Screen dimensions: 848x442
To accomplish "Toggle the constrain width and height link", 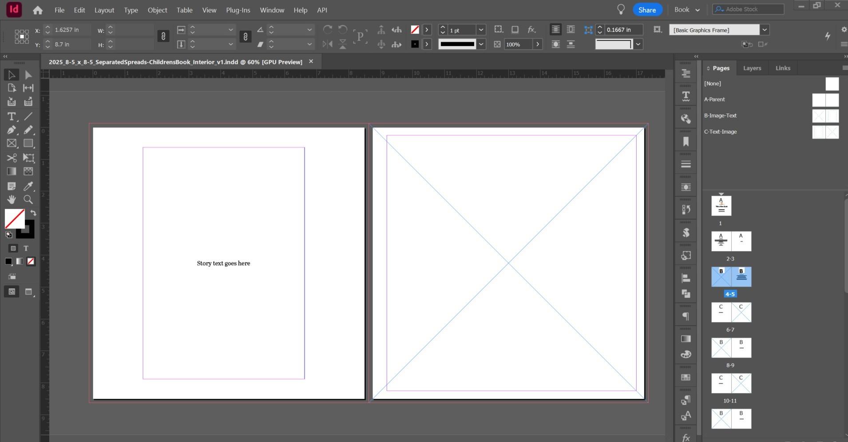I will (163, 36).
